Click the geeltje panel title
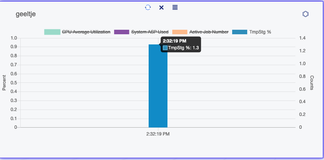This screenshot has width=324, height=160. click(26, 14)
